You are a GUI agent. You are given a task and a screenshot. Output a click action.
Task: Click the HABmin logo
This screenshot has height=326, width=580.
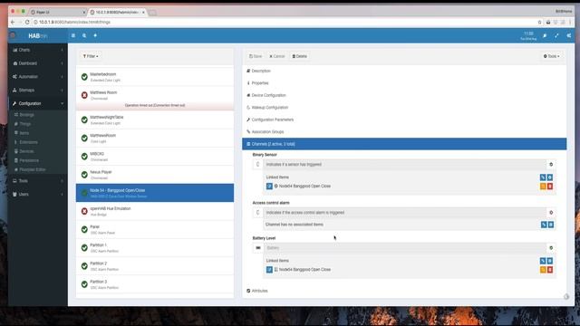coord(38,36)
